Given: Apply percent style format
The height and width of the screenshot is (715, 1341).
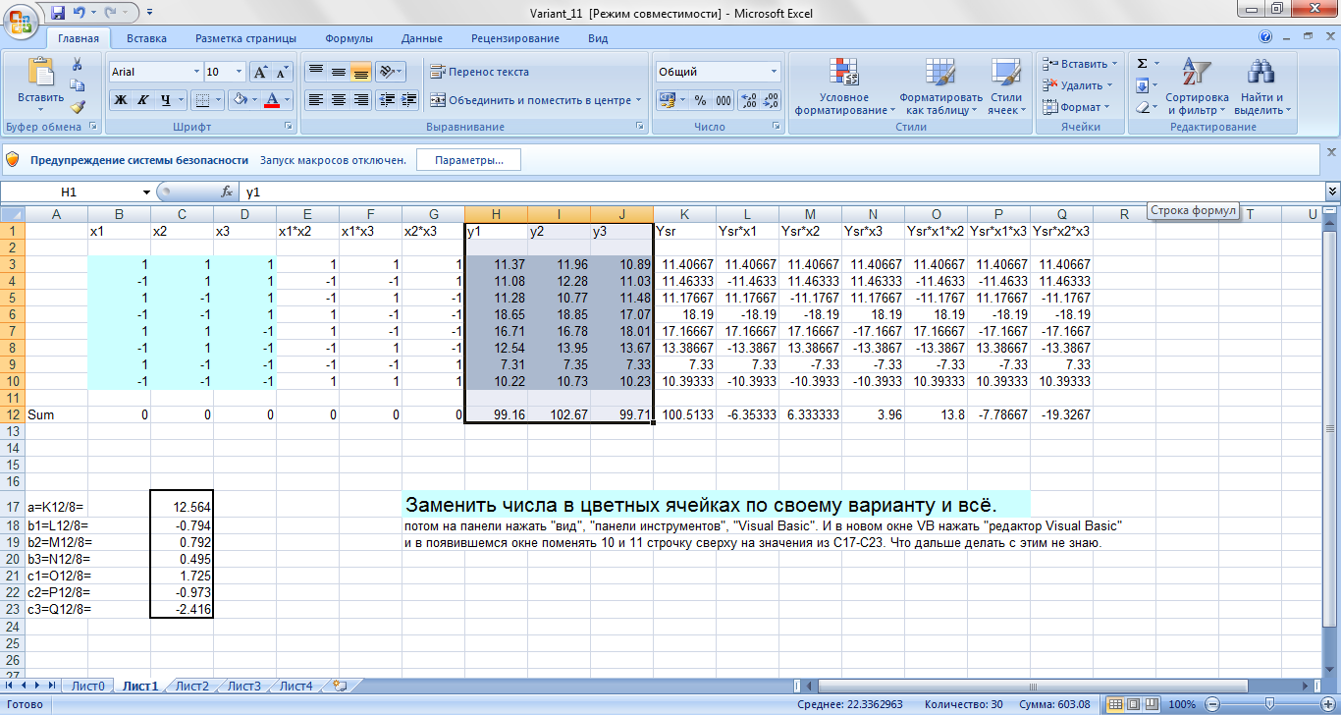Looking at the screenshot, I should tap(700, 100).
